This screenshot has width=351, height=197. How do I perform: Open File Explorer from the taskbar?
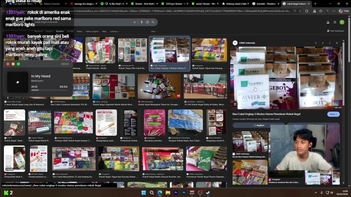click(168, 193)
